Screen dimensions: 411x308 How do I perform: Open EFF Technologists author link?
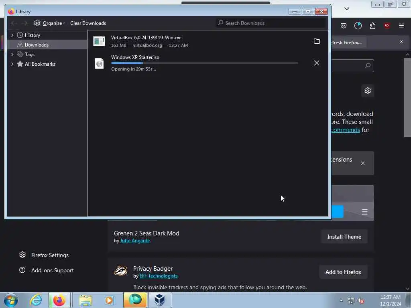point(158,276)
